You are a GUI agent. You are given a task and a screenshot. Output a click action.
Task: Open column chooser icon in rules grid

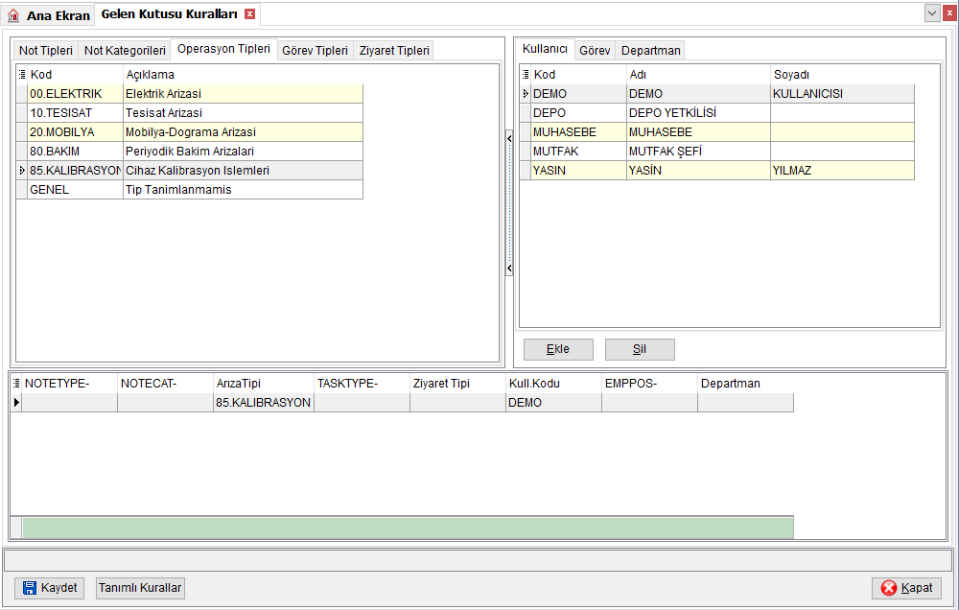point(16,384)
